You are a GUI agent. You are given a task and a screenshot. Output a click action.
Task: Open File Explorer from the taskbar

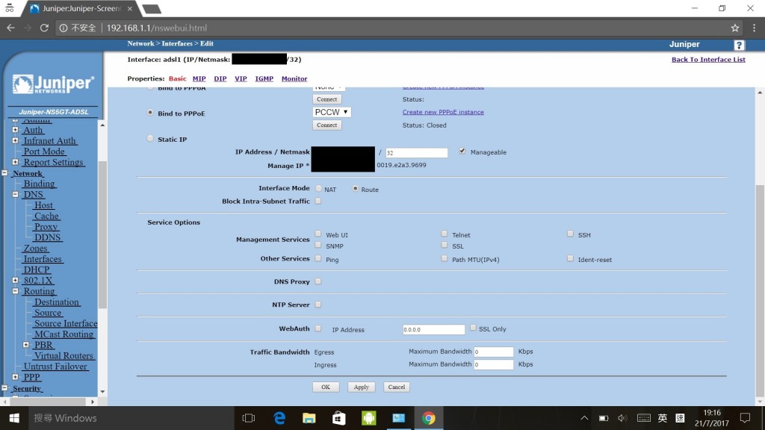309,418
